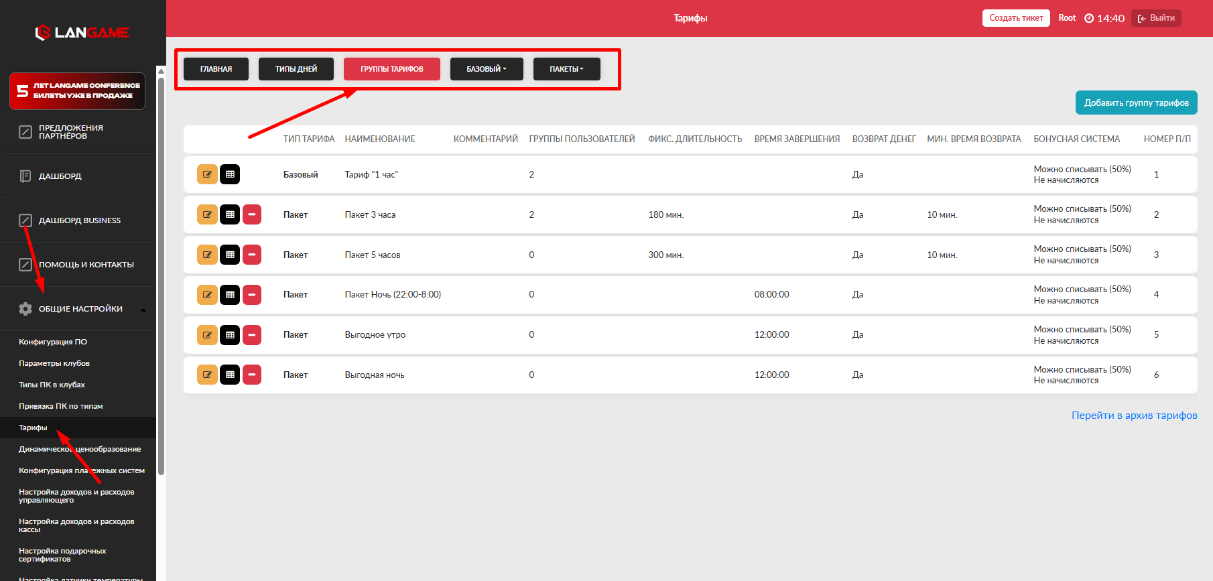Open the table icon for Пакет 5 часов
Screen dimensions: 1213x581
(x=230, y=255)
